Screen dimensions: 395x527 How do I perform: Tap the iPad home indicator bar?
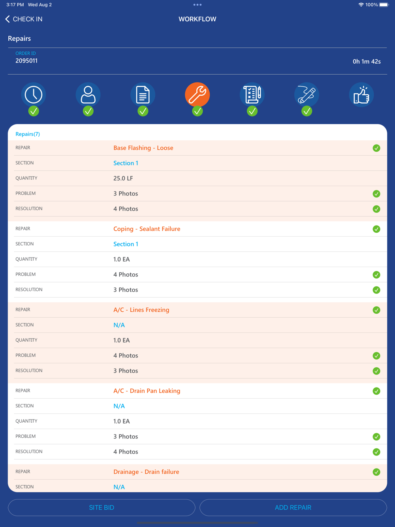(197, 523)
